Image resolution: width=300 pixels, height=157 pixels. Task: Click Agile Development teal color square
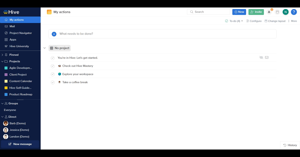click(x=6, y=68)
